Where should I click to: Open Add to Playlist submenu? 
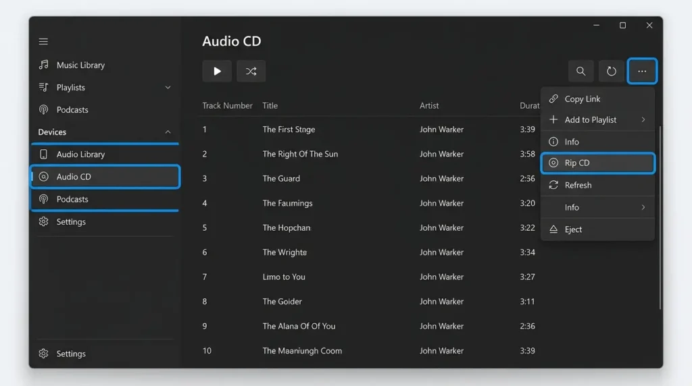coord(597,120)
